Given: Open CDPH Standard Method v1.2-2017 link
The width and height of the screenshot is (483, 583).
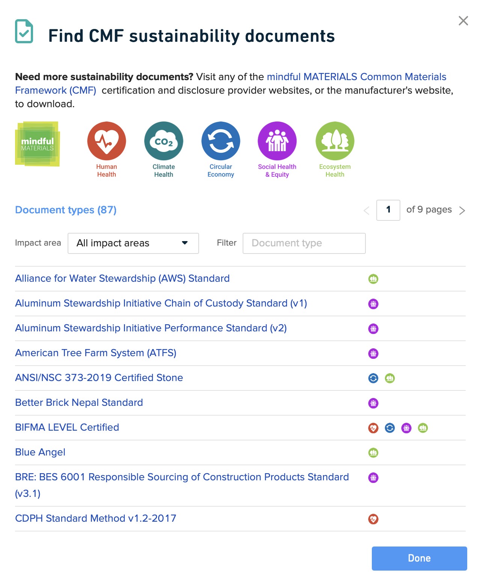Looking at the screenshot, I should [96, 518].
